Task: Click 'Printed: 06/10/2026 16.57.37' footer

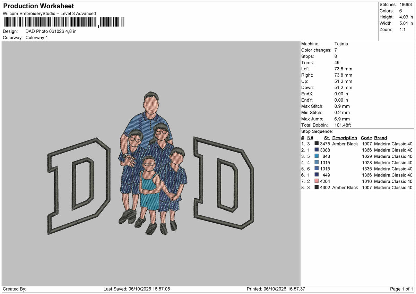Action: (276, 289)
